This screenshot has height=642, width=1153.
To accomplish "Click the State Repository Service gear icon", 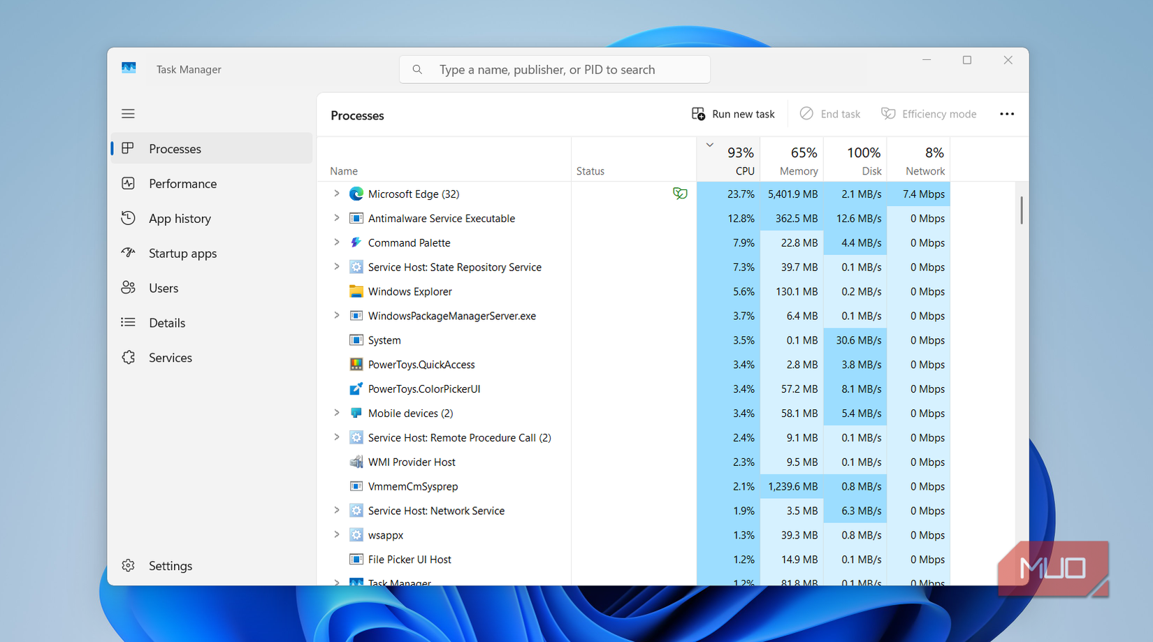I will pos(356,267).
